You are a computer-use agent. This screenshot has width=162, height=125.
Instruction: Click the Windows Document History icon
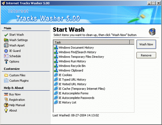(56, 47)
